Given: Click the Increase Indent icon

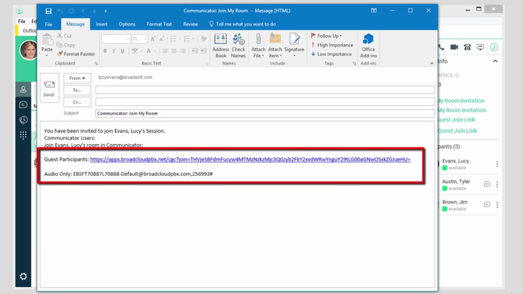Looking at the screenshot, I should 204,51.
